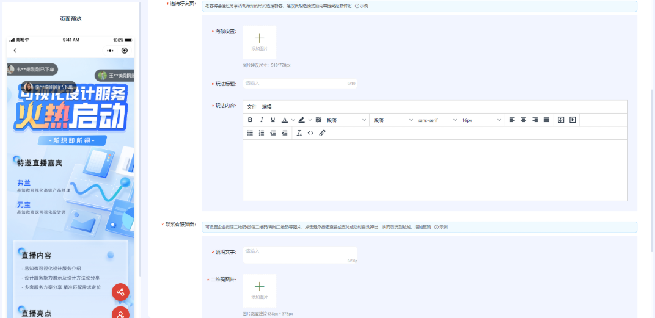Open the arrow next to the text color A
Screen dimensions: 655x318
[293, 120]
